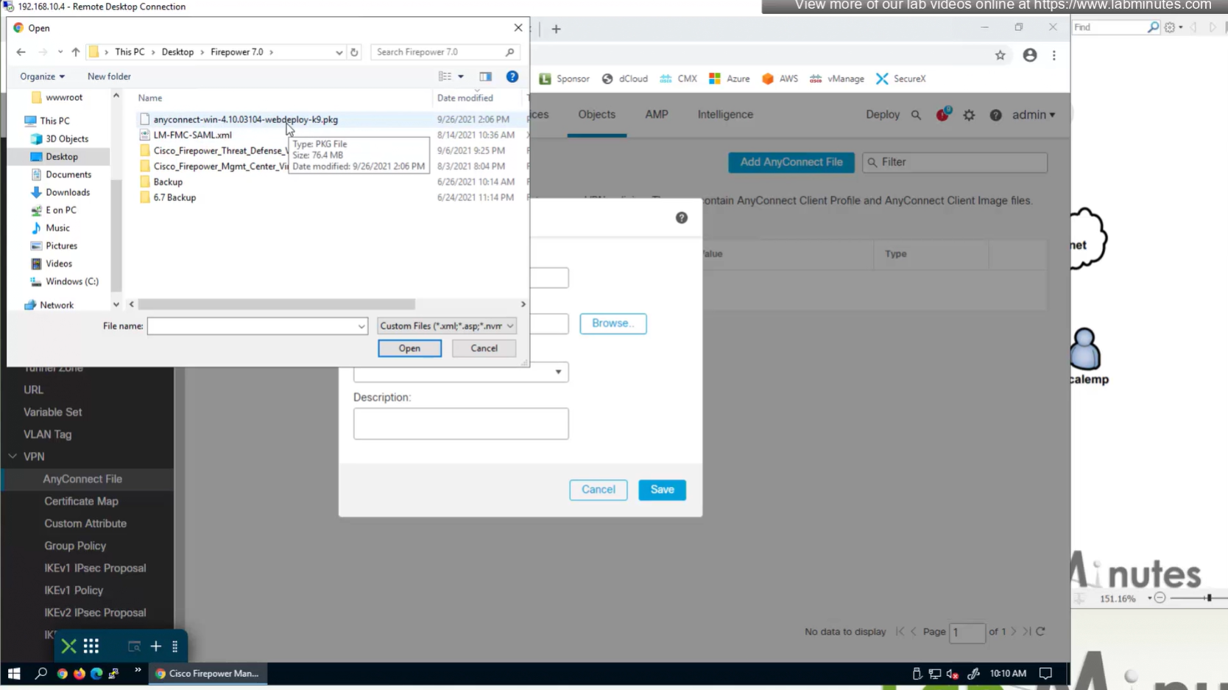Viewport: 1228px width, 690px height.
Task: Collapse the VPN section in sidebar
Action: [13, 457]
